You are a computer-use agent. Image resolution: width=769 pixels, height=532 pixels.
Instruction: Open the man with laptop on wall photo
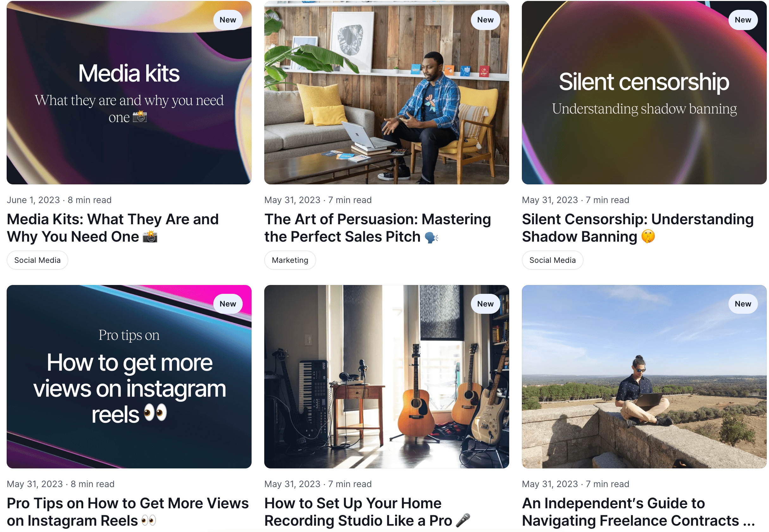pos(644,376)
